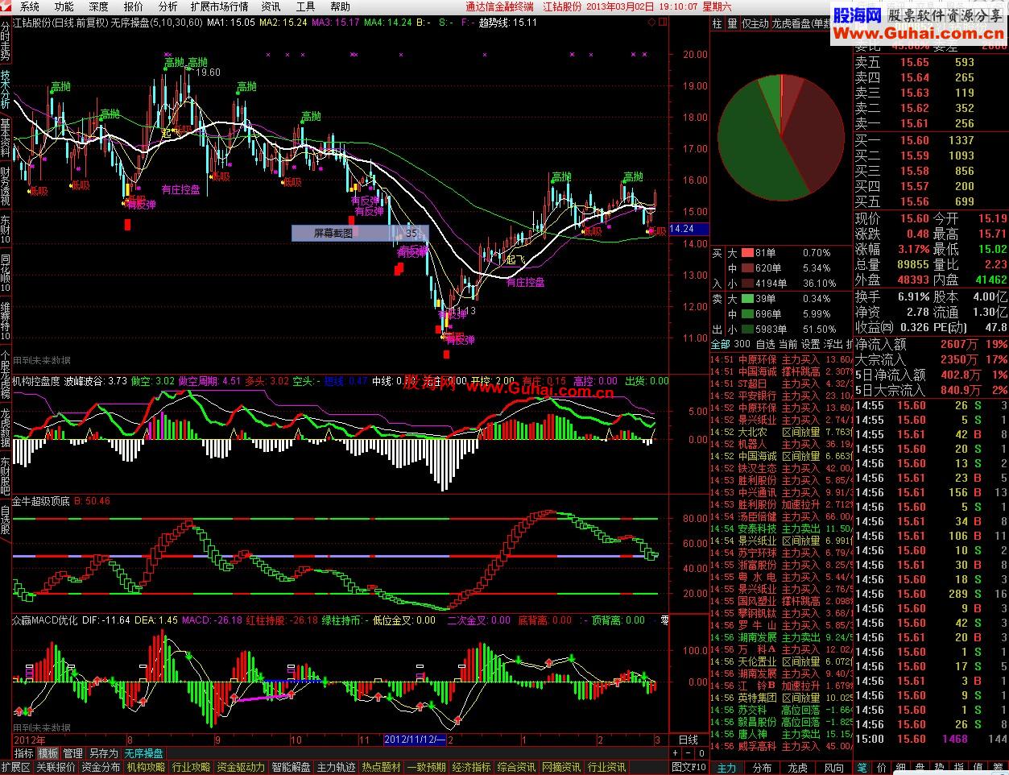The image size is (1009, 775).
Task: Select the 基本资料 sidebar tab
Action: [x=6, y=137]
